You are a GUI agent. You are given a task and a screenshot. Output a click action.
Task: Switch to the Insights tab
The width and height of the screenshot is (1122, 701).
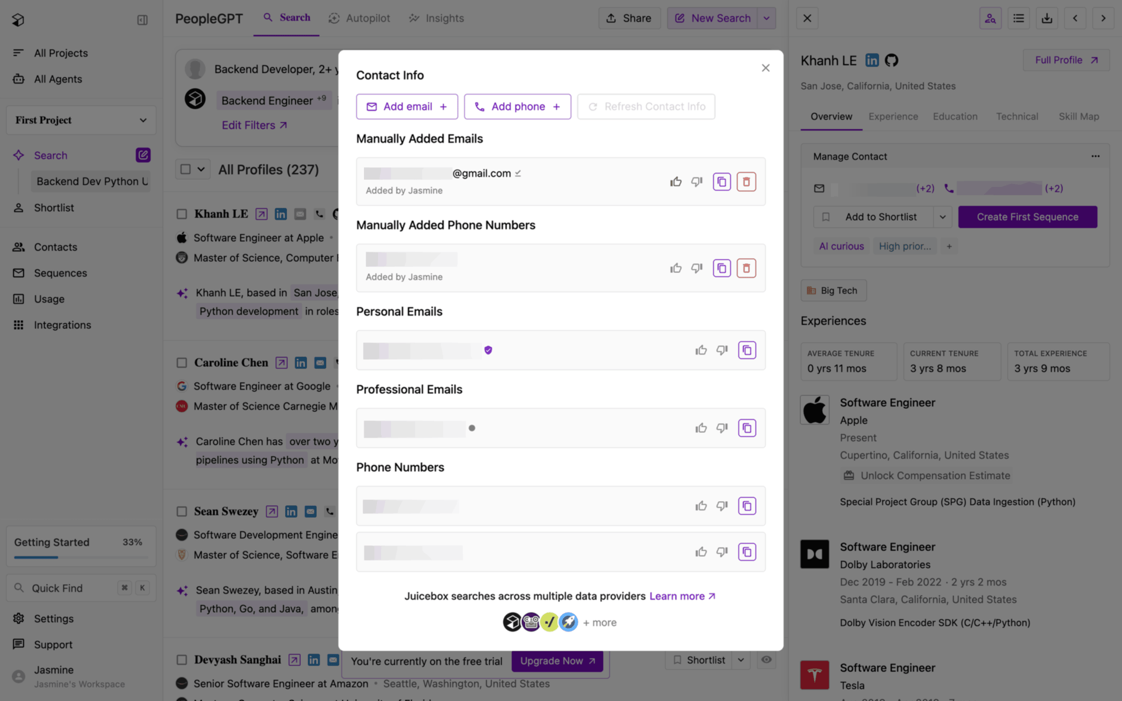coord(436,18)
